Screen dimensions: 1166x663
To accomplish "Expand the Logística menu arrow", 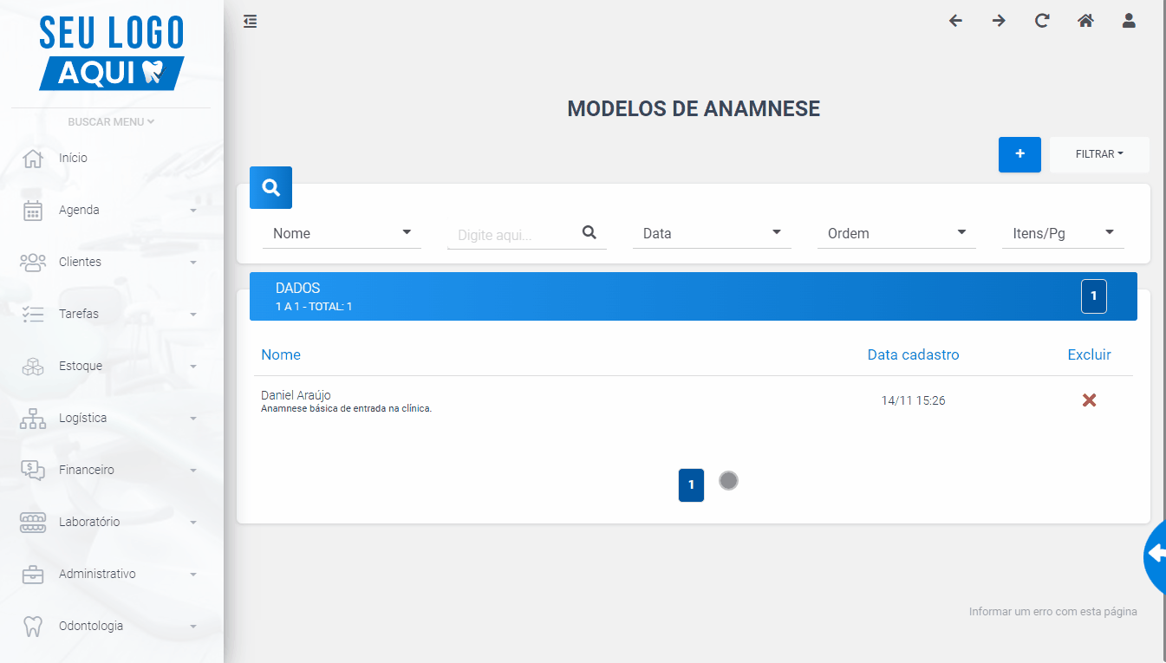I will pos(193,419).
